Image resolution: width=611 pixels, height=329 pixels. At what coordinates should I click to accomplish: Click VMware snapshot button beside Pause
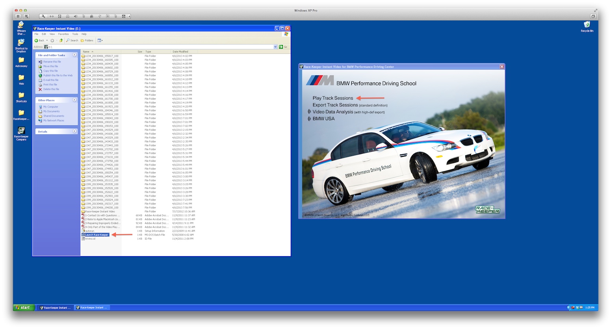click(x=26, y=16)
